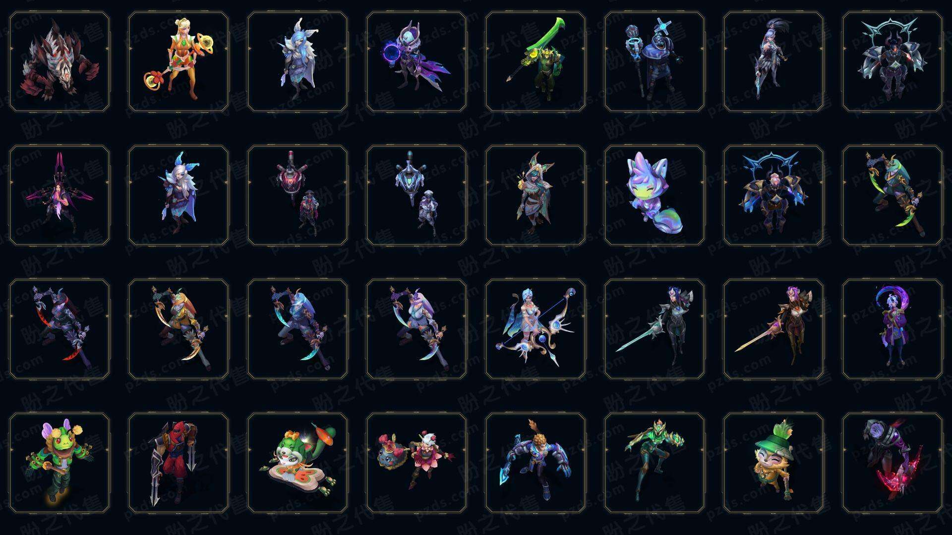The width and height of the screenshot is (952, 535).
Task: Select the pink-purple winged blade girl tile
Action: click(x=59, y=196)
